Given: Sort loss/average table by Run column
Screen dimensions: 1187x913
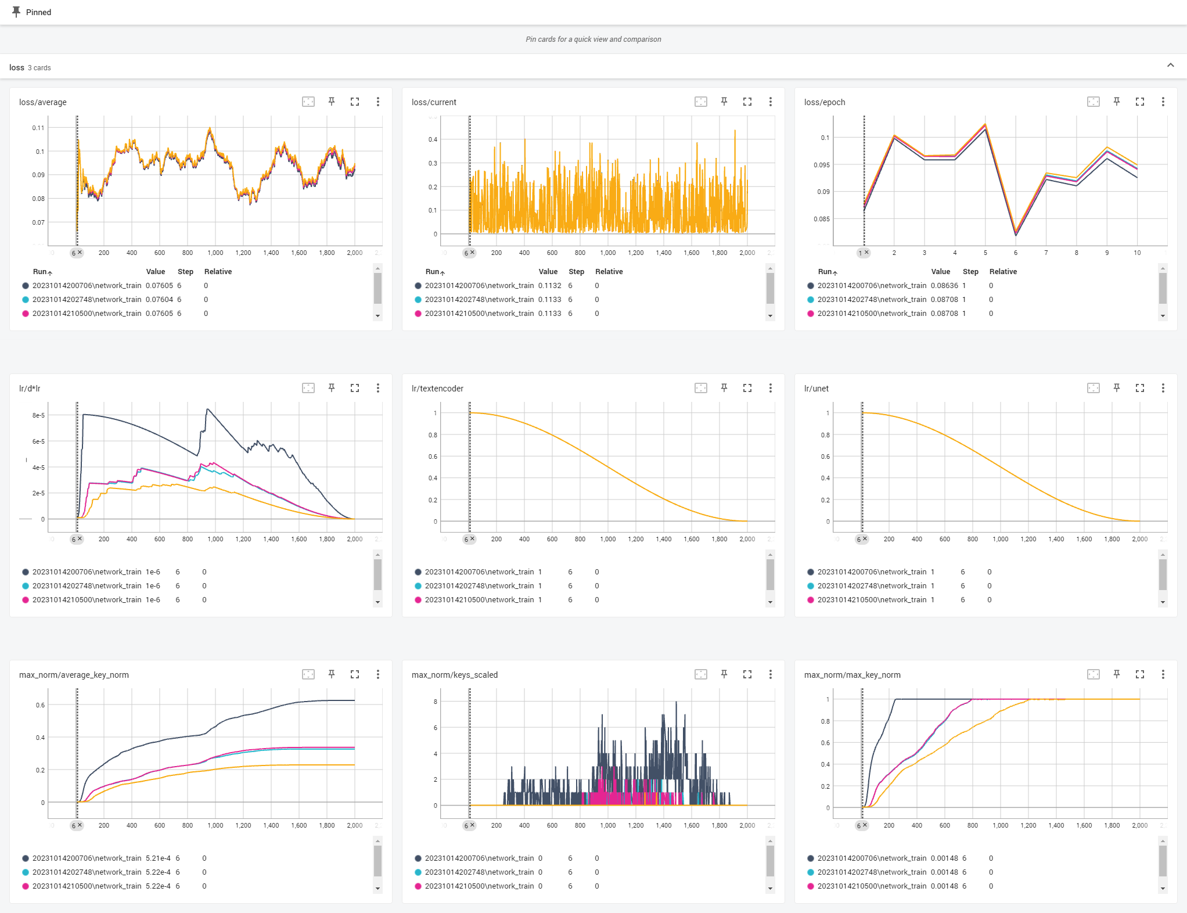Looking at the screenshot, I should (x=41, y=272).
